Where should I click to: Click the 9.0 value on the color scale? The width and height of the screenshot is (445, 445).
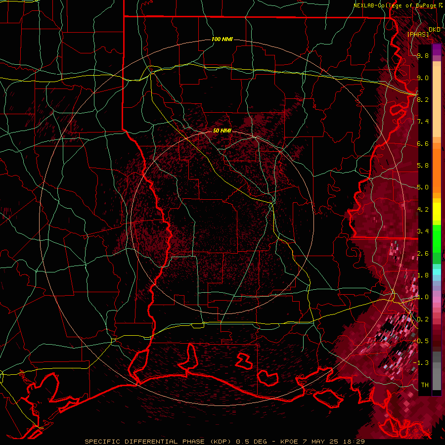(x=423, y=78)
